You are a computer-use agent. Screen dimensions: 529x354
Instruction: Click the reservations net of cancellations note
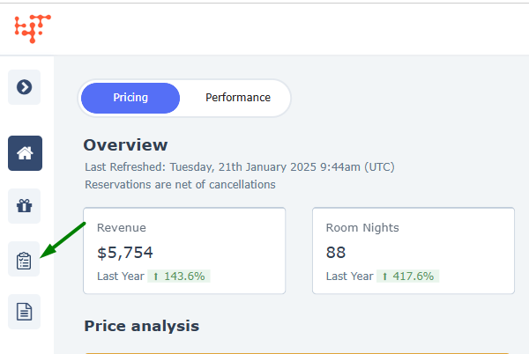tap(180, 184)
